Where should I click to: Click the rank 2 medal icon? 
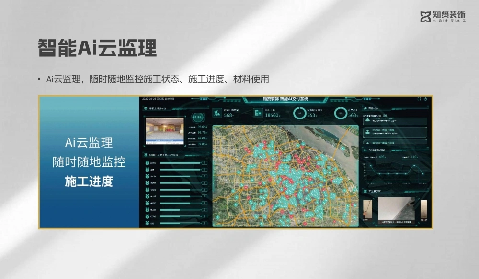point(147,170)
